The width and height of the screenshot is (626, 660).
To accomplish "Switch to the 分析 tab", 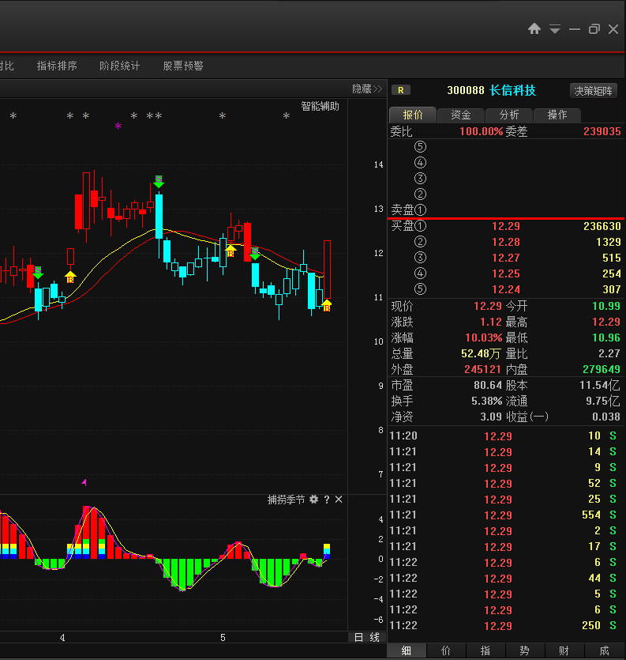I will 509,115.
